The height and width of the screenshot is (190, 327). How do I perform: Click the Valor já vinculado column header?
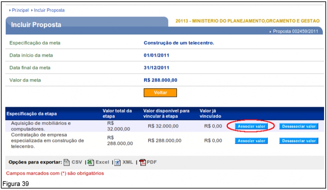210,113
